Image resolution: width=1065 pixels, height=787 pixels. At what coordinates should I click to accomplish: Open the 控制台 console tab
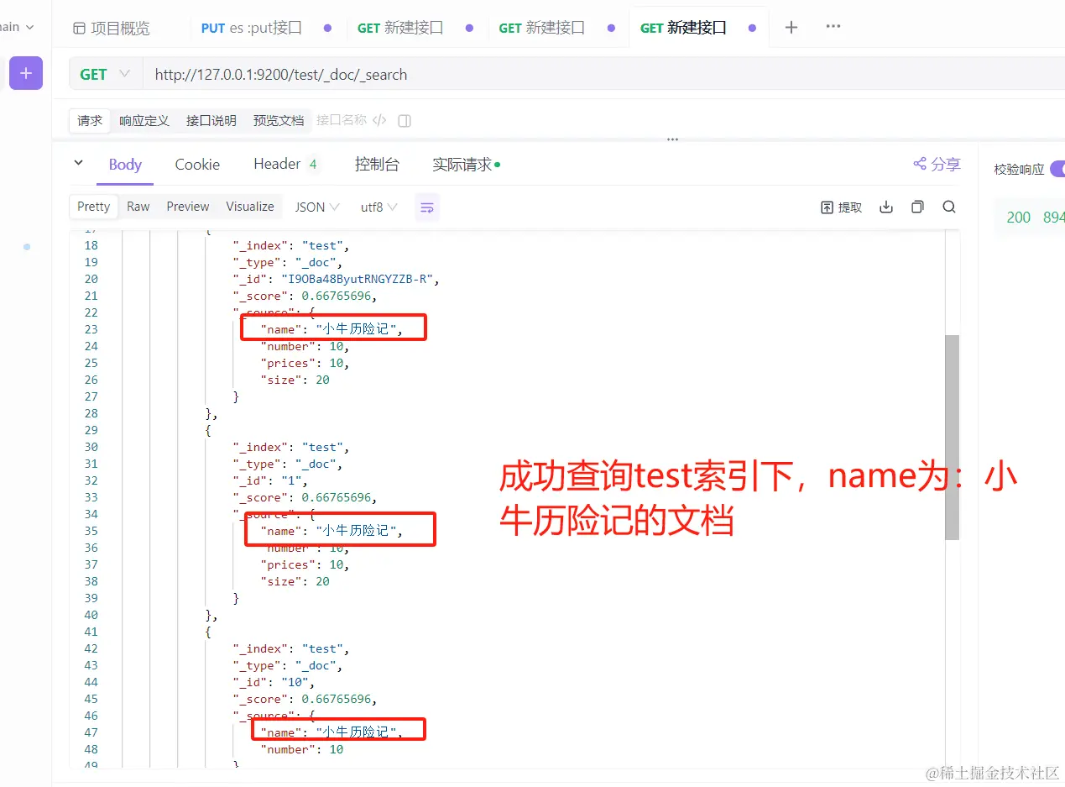tap(377, 164)
